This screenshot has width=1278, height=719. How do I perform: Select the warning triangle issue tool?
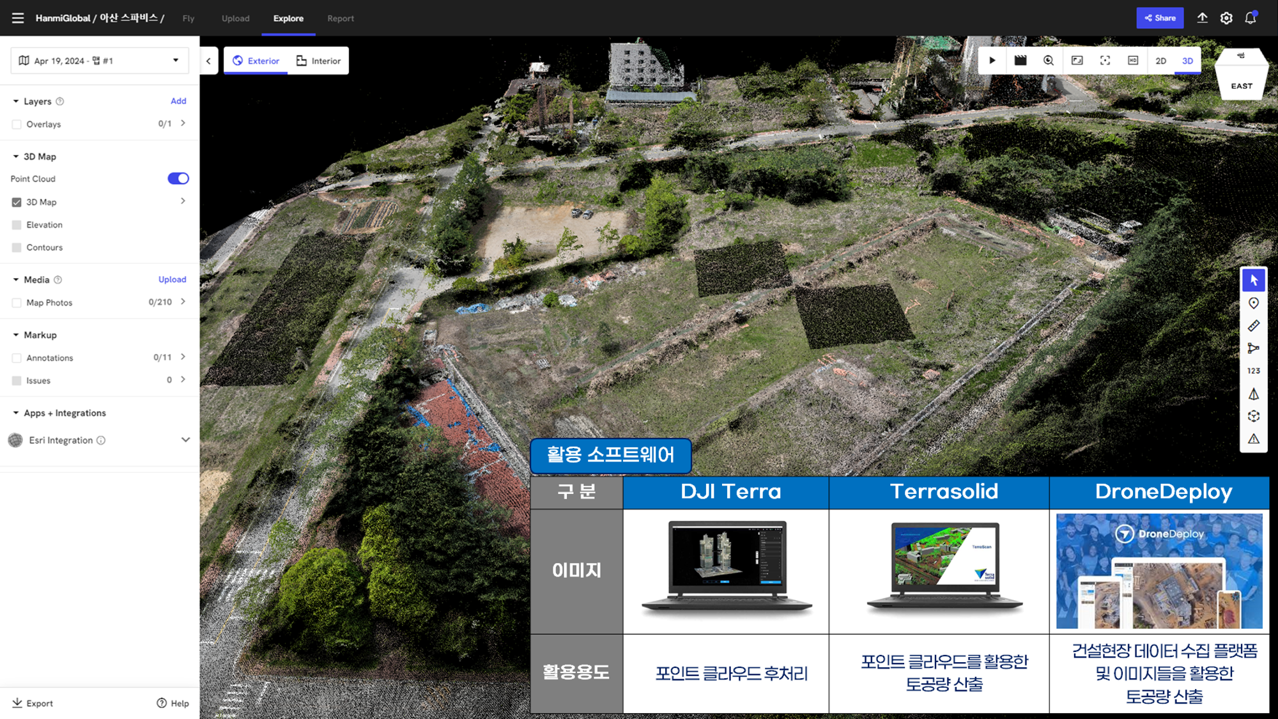pos(1254,439)
